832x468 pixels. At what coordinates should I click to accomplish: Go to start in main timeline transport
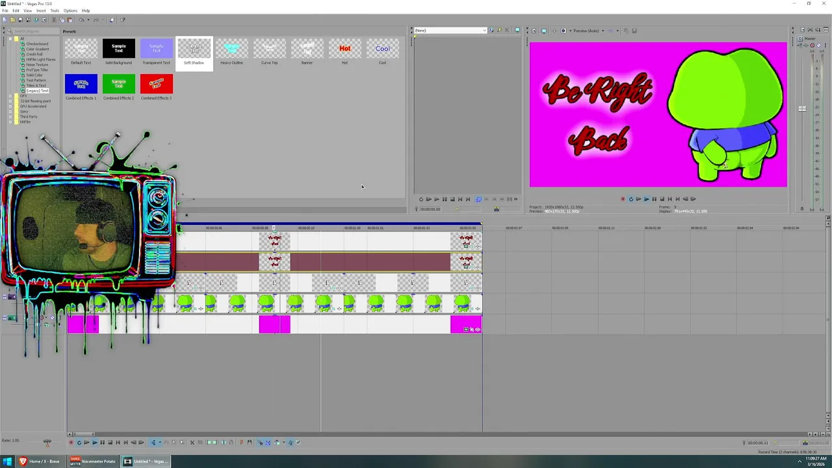[x=118, y=443]
